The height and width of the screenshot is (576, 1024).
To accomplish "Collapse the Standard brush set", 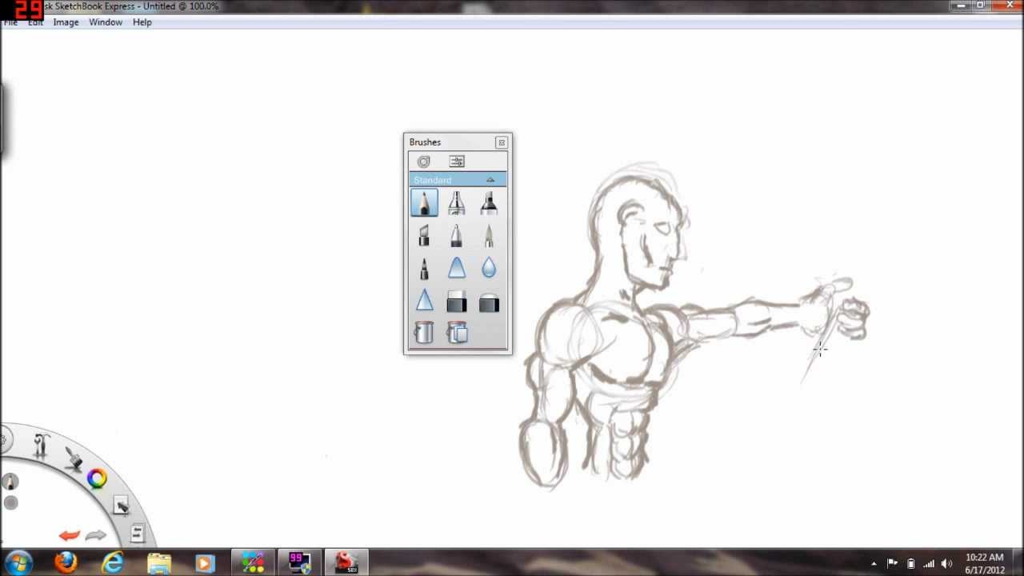I will 490,180.
